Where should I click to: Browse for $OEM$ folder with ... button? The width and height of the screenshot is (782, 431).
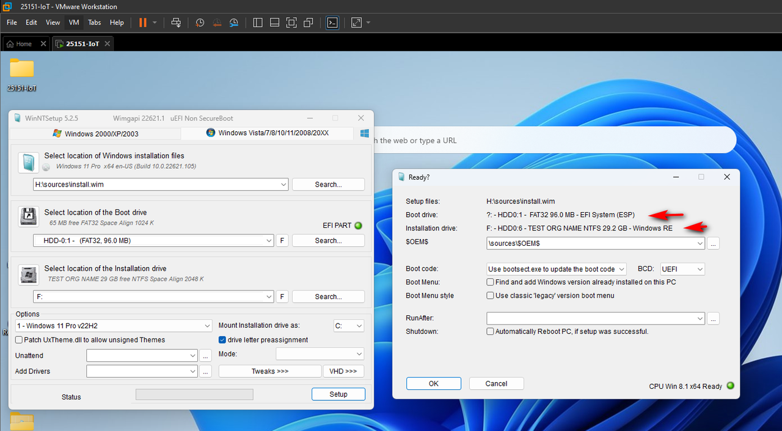[x=714, y=243]
